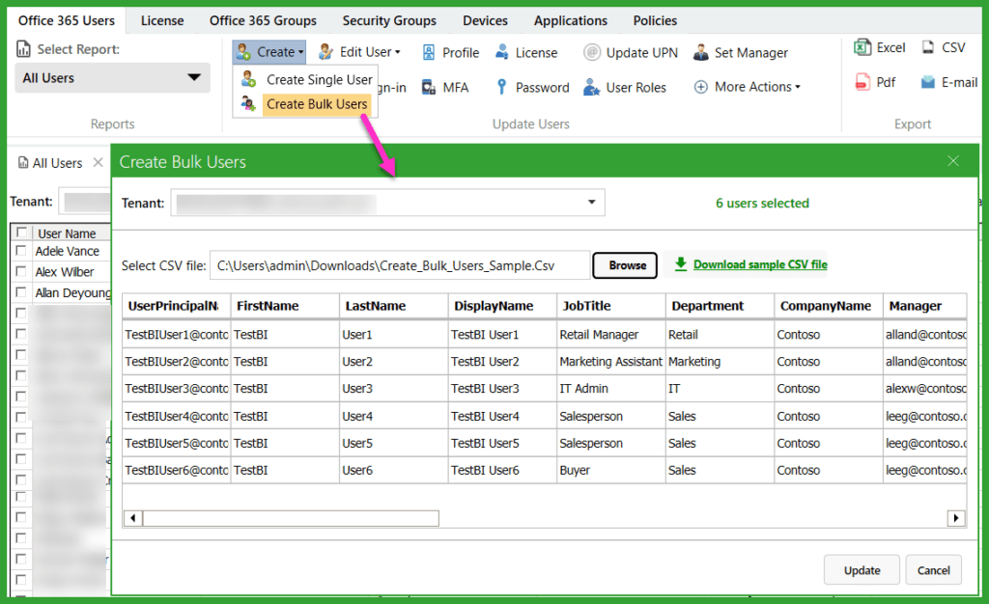Check the box for Alex Wilber
Image resolution: width=989 pixels, height=604 pixels.
(21, 271)
